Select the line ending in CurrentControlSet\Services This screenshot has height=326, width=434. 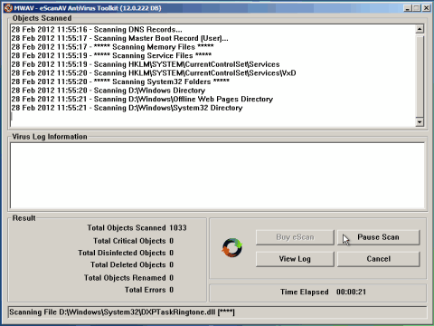tap(146, 64)
